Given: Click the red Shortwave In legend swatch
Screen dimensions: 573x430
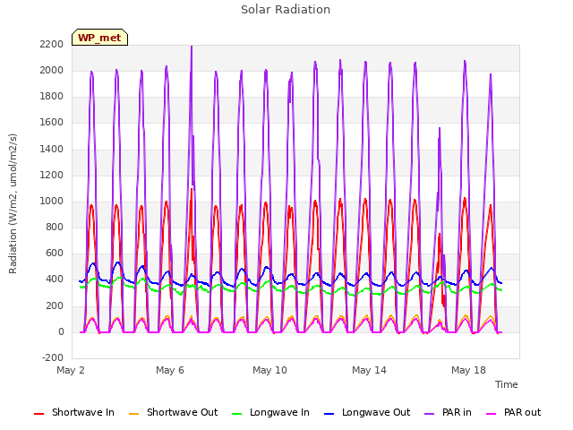Looking at the screenshot, I should click(x=38, y=414).
